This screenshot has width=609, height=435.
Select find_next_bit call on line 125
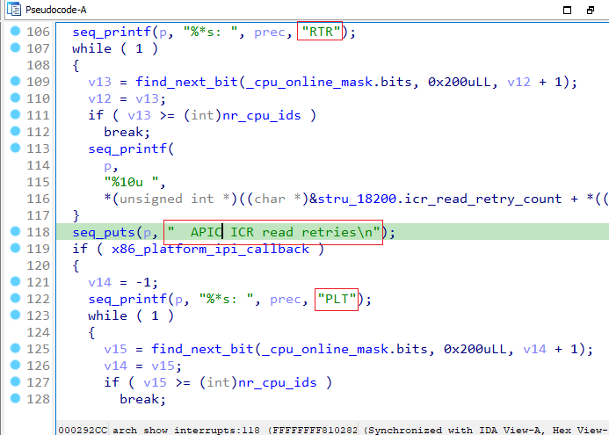202,349
